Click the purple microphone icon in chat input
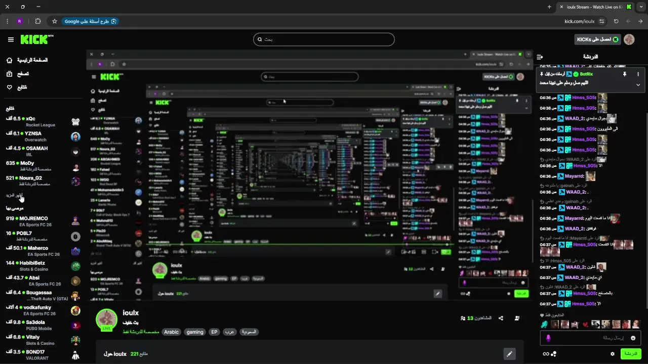Image resolution: width=648 pixels, height=364 pixels. click(x=548, y=338)
